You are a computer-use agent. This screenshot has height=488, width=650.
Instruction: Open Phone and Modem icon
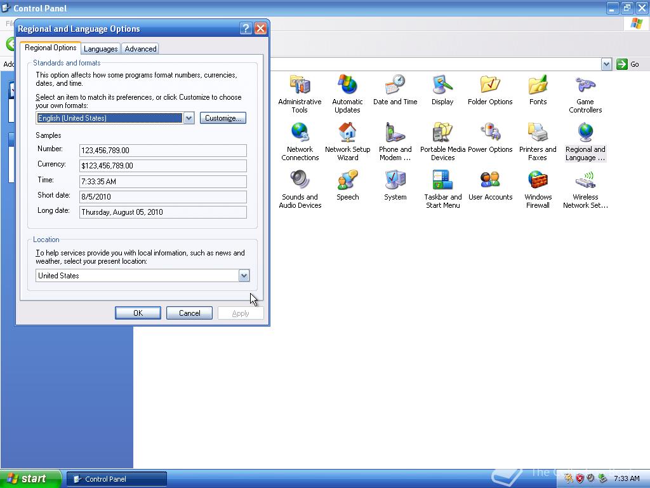tap(395, 133)
